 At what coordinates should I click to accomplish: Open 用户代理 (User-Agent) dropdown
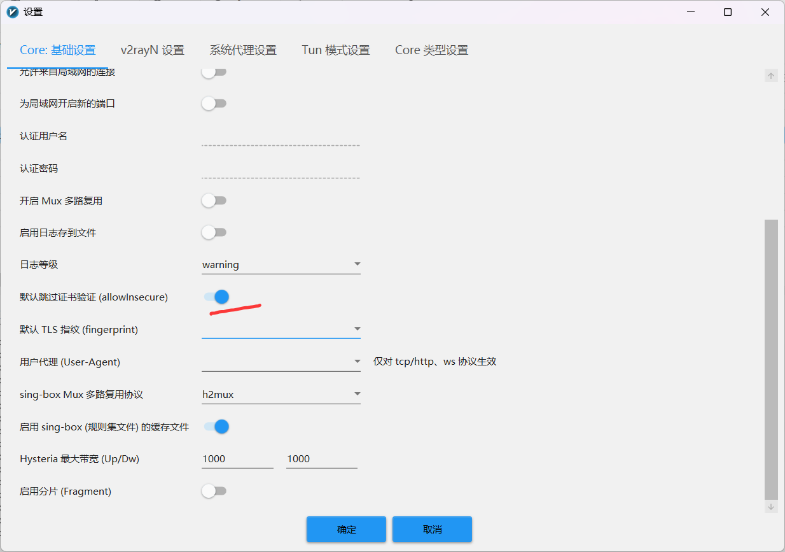coord(281,362)
